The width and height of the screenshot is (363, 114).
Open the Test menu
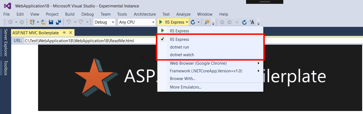click(x=166, y=14)
